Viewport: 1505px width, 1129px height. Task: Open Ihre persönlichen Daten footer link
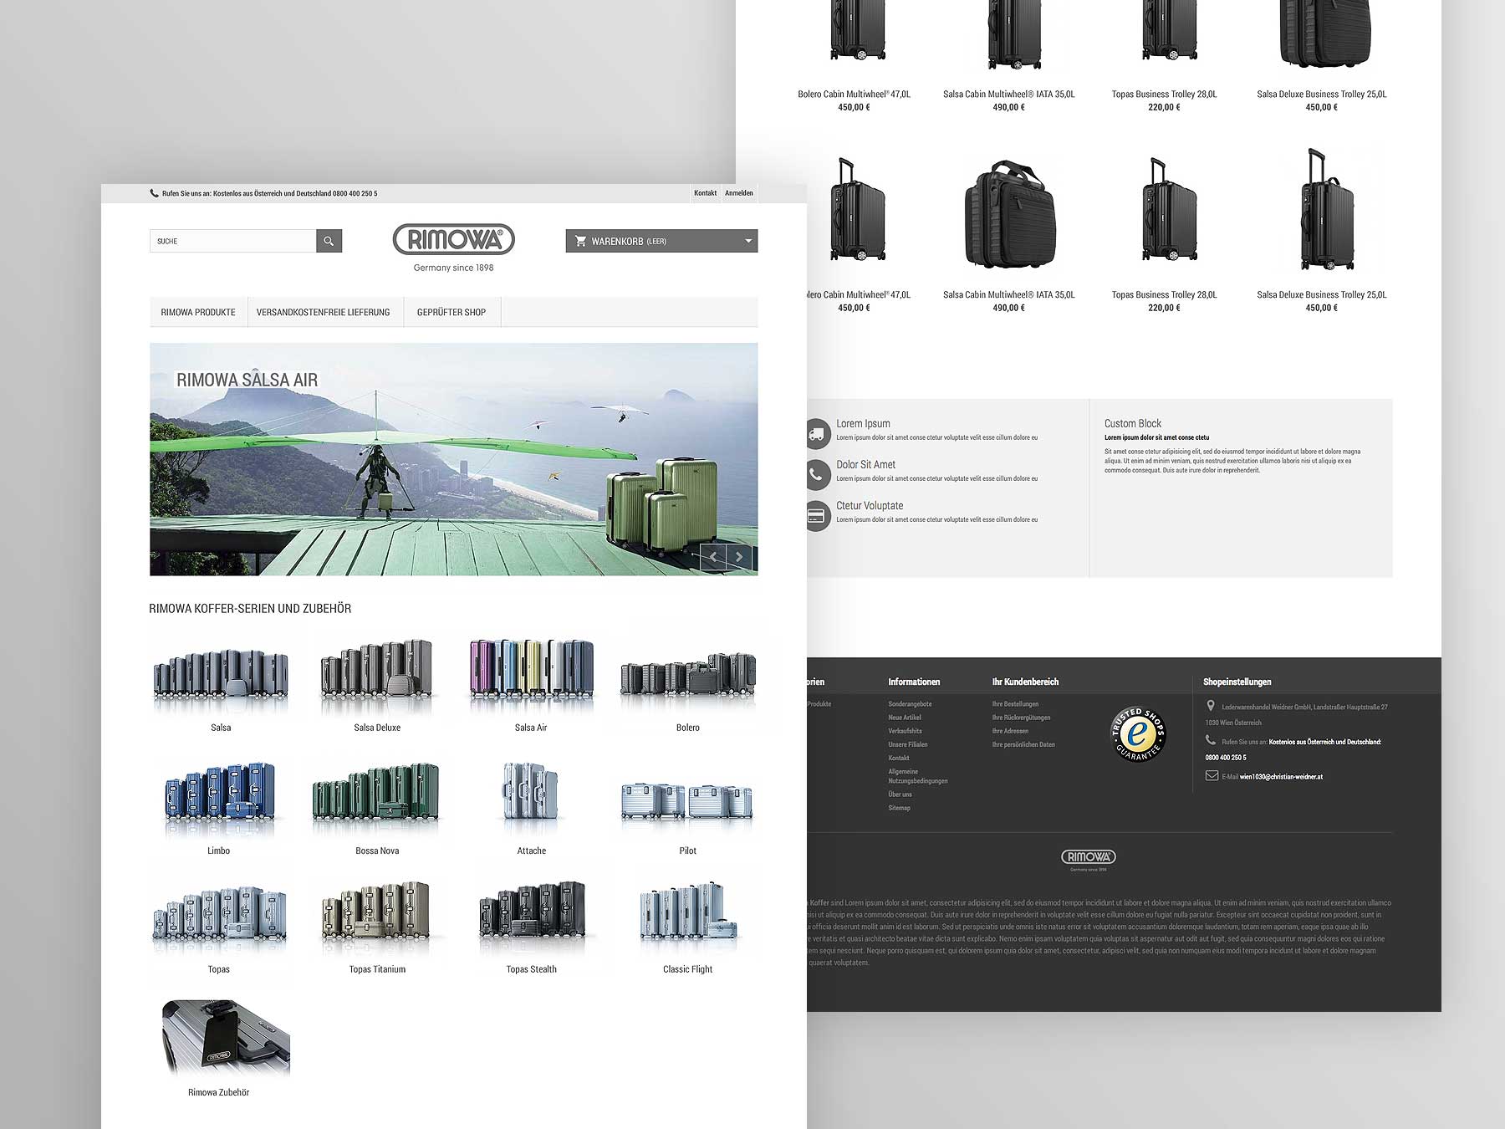click(1023, 744)
